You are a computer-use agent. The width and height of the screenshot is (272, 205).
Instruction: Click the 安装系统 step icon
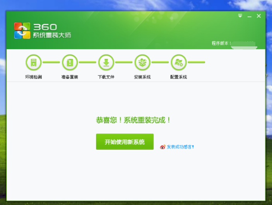142,62
